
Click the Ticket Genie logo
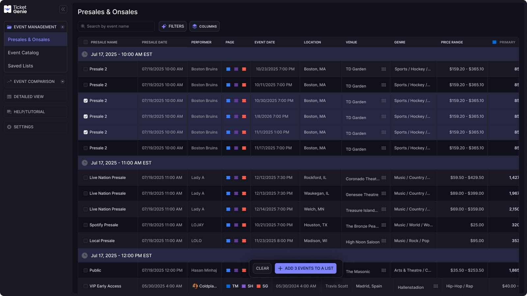(15, 9)
